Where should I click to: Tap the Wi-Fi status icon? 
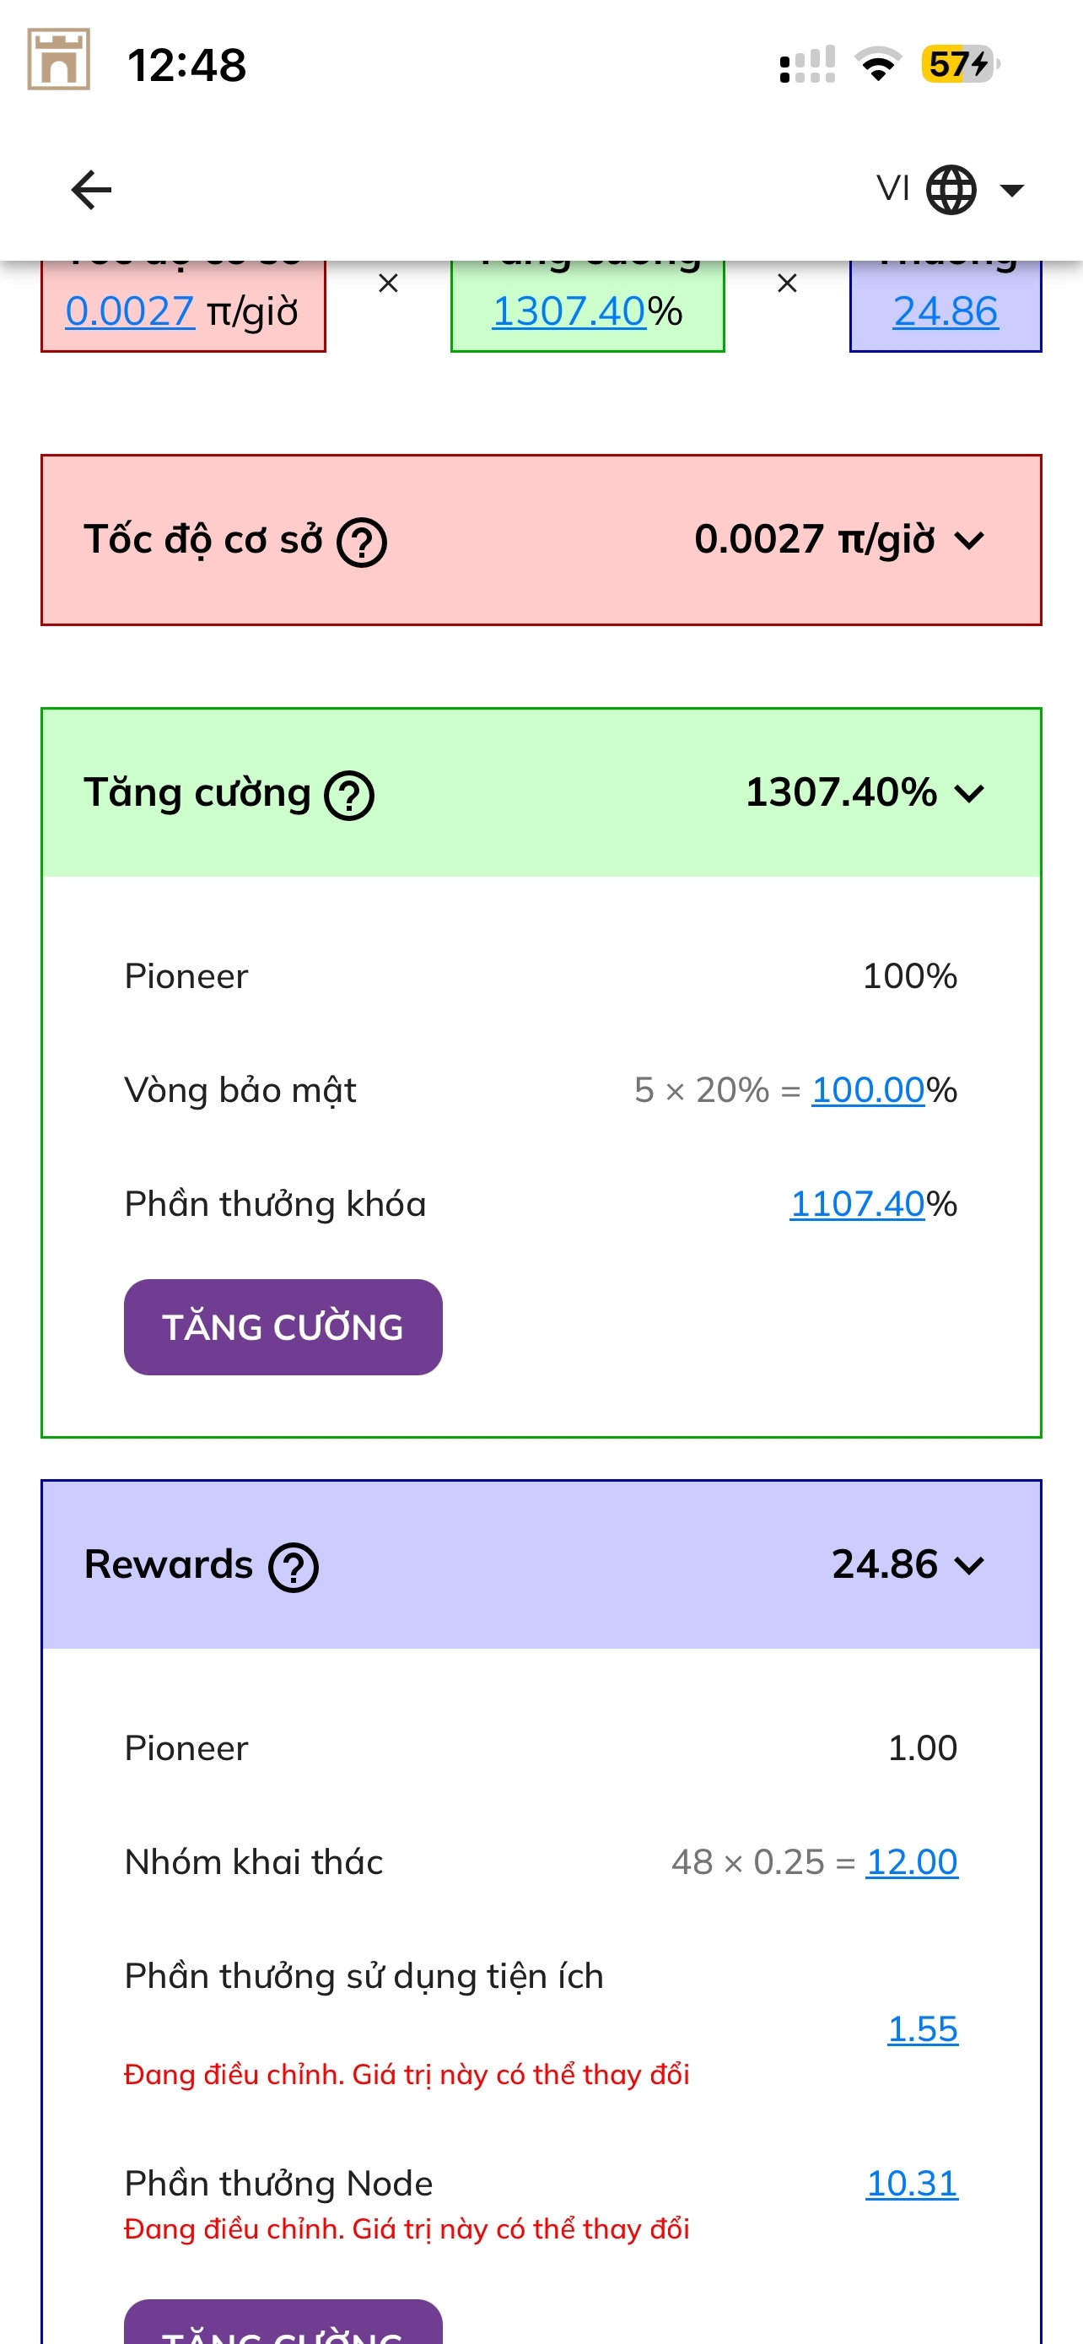point(877,65)
